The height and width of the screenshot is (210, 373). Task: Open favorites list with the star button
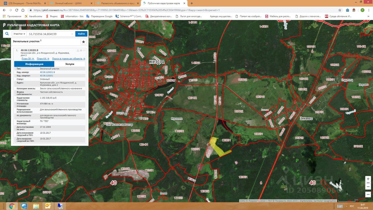pos(84,42)
